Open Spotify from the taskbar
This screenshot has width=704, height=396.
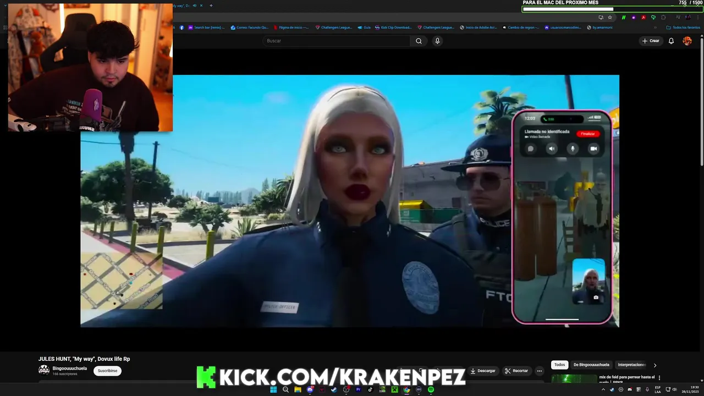tap(431, 389)
